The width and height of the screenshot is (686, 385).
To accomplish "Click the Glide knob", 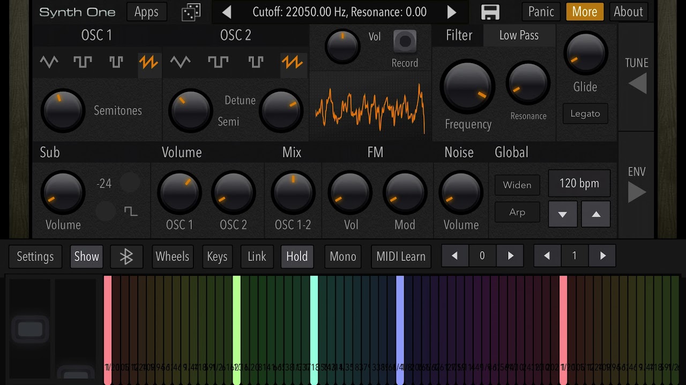I will (x=585, y=53).
